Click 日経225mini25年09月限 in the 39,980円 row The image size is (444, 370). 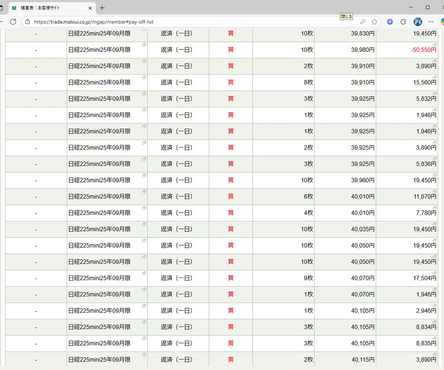coord(100,50)
